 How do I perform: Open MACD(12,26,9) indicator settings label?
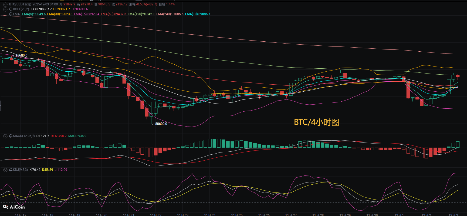point(24,136)
